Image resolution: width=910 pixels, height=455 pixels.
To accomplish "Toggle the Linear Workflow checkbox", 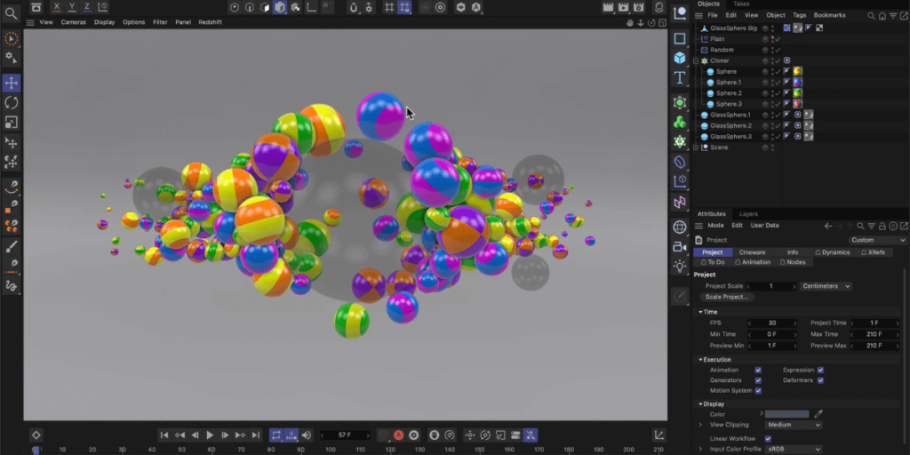I will coord(768,439).
